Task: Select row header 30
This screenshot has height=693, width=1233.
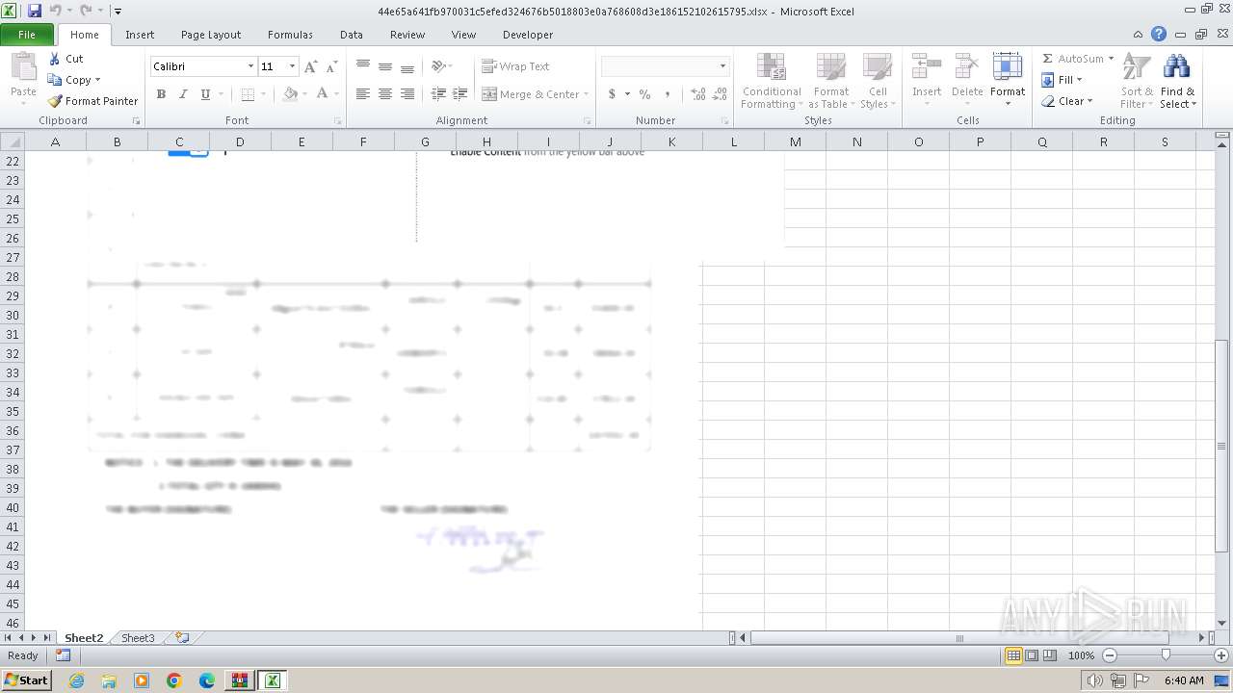Action: pyautogui.click(x=13, y=315)
